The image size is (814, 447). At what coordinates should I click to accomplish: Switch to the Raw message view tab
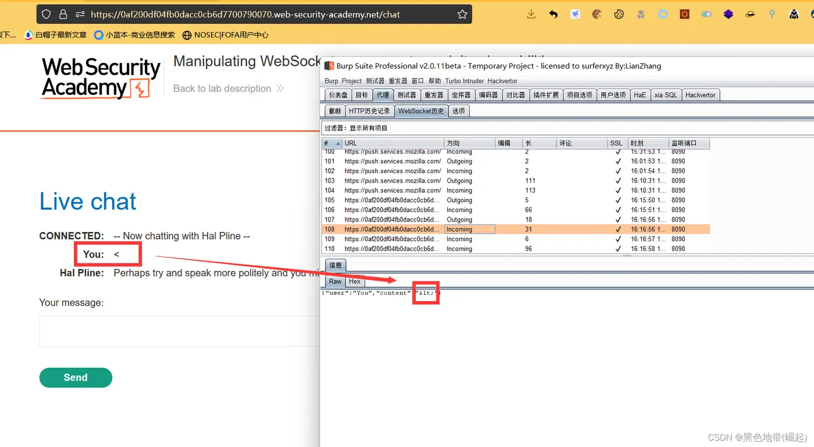point(335,281)
